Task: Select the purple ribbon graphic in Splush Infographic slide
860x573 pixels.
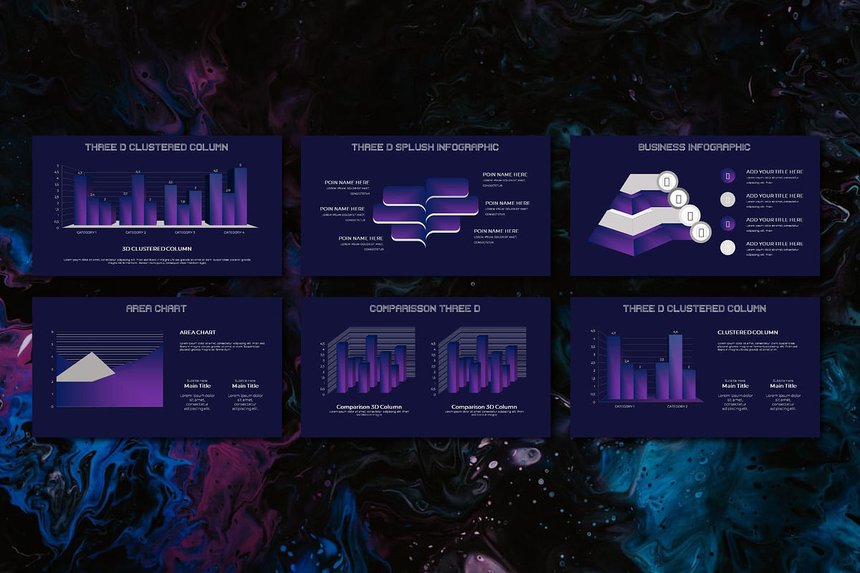Action: [426, 212]
